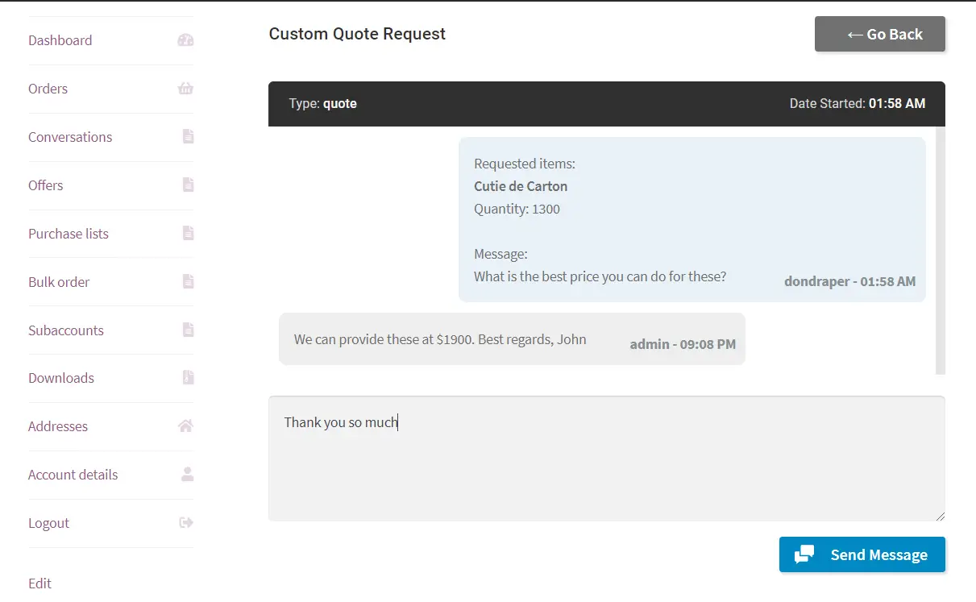Open the Purchase lists menu item
The width and height of the screenshot is (976, 602).
tap(69, 234)
